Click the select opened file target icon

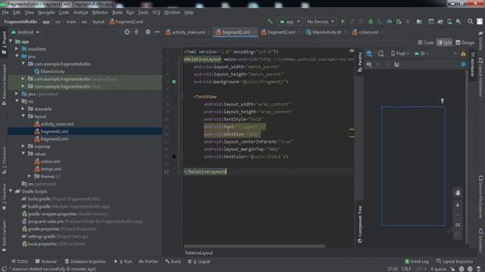point(127,32)
